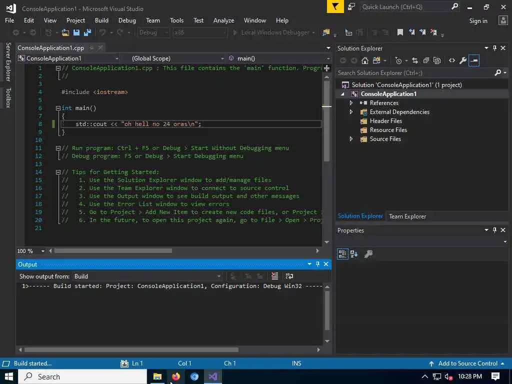Open the Pending Changes Filter clock icon
The width and height of the screenshot is (512, 384).
click(x=398, y=60)
